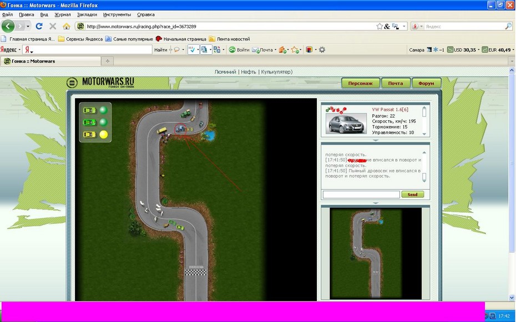This screenshot has height=322, width=516.
Task: Click the site icon in the address bar
Action: [x=80, y=26]
